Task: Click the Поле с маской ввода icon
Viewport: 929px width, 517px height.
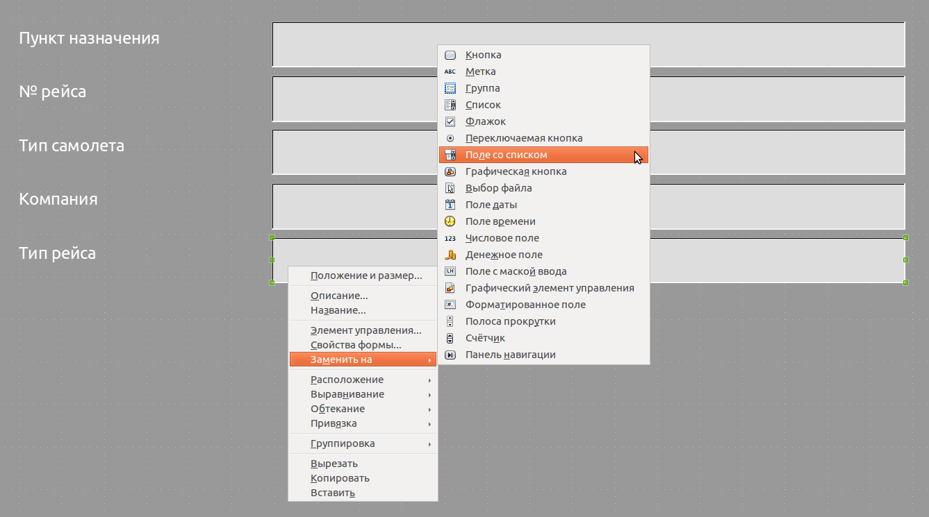Action: coord(450,271)
